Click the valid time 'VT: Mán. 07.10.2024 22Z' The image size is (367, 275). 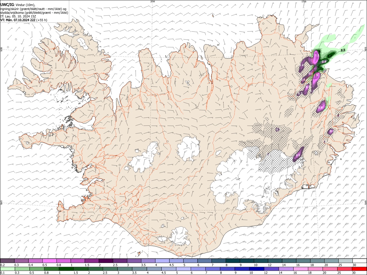click(18, 20)
